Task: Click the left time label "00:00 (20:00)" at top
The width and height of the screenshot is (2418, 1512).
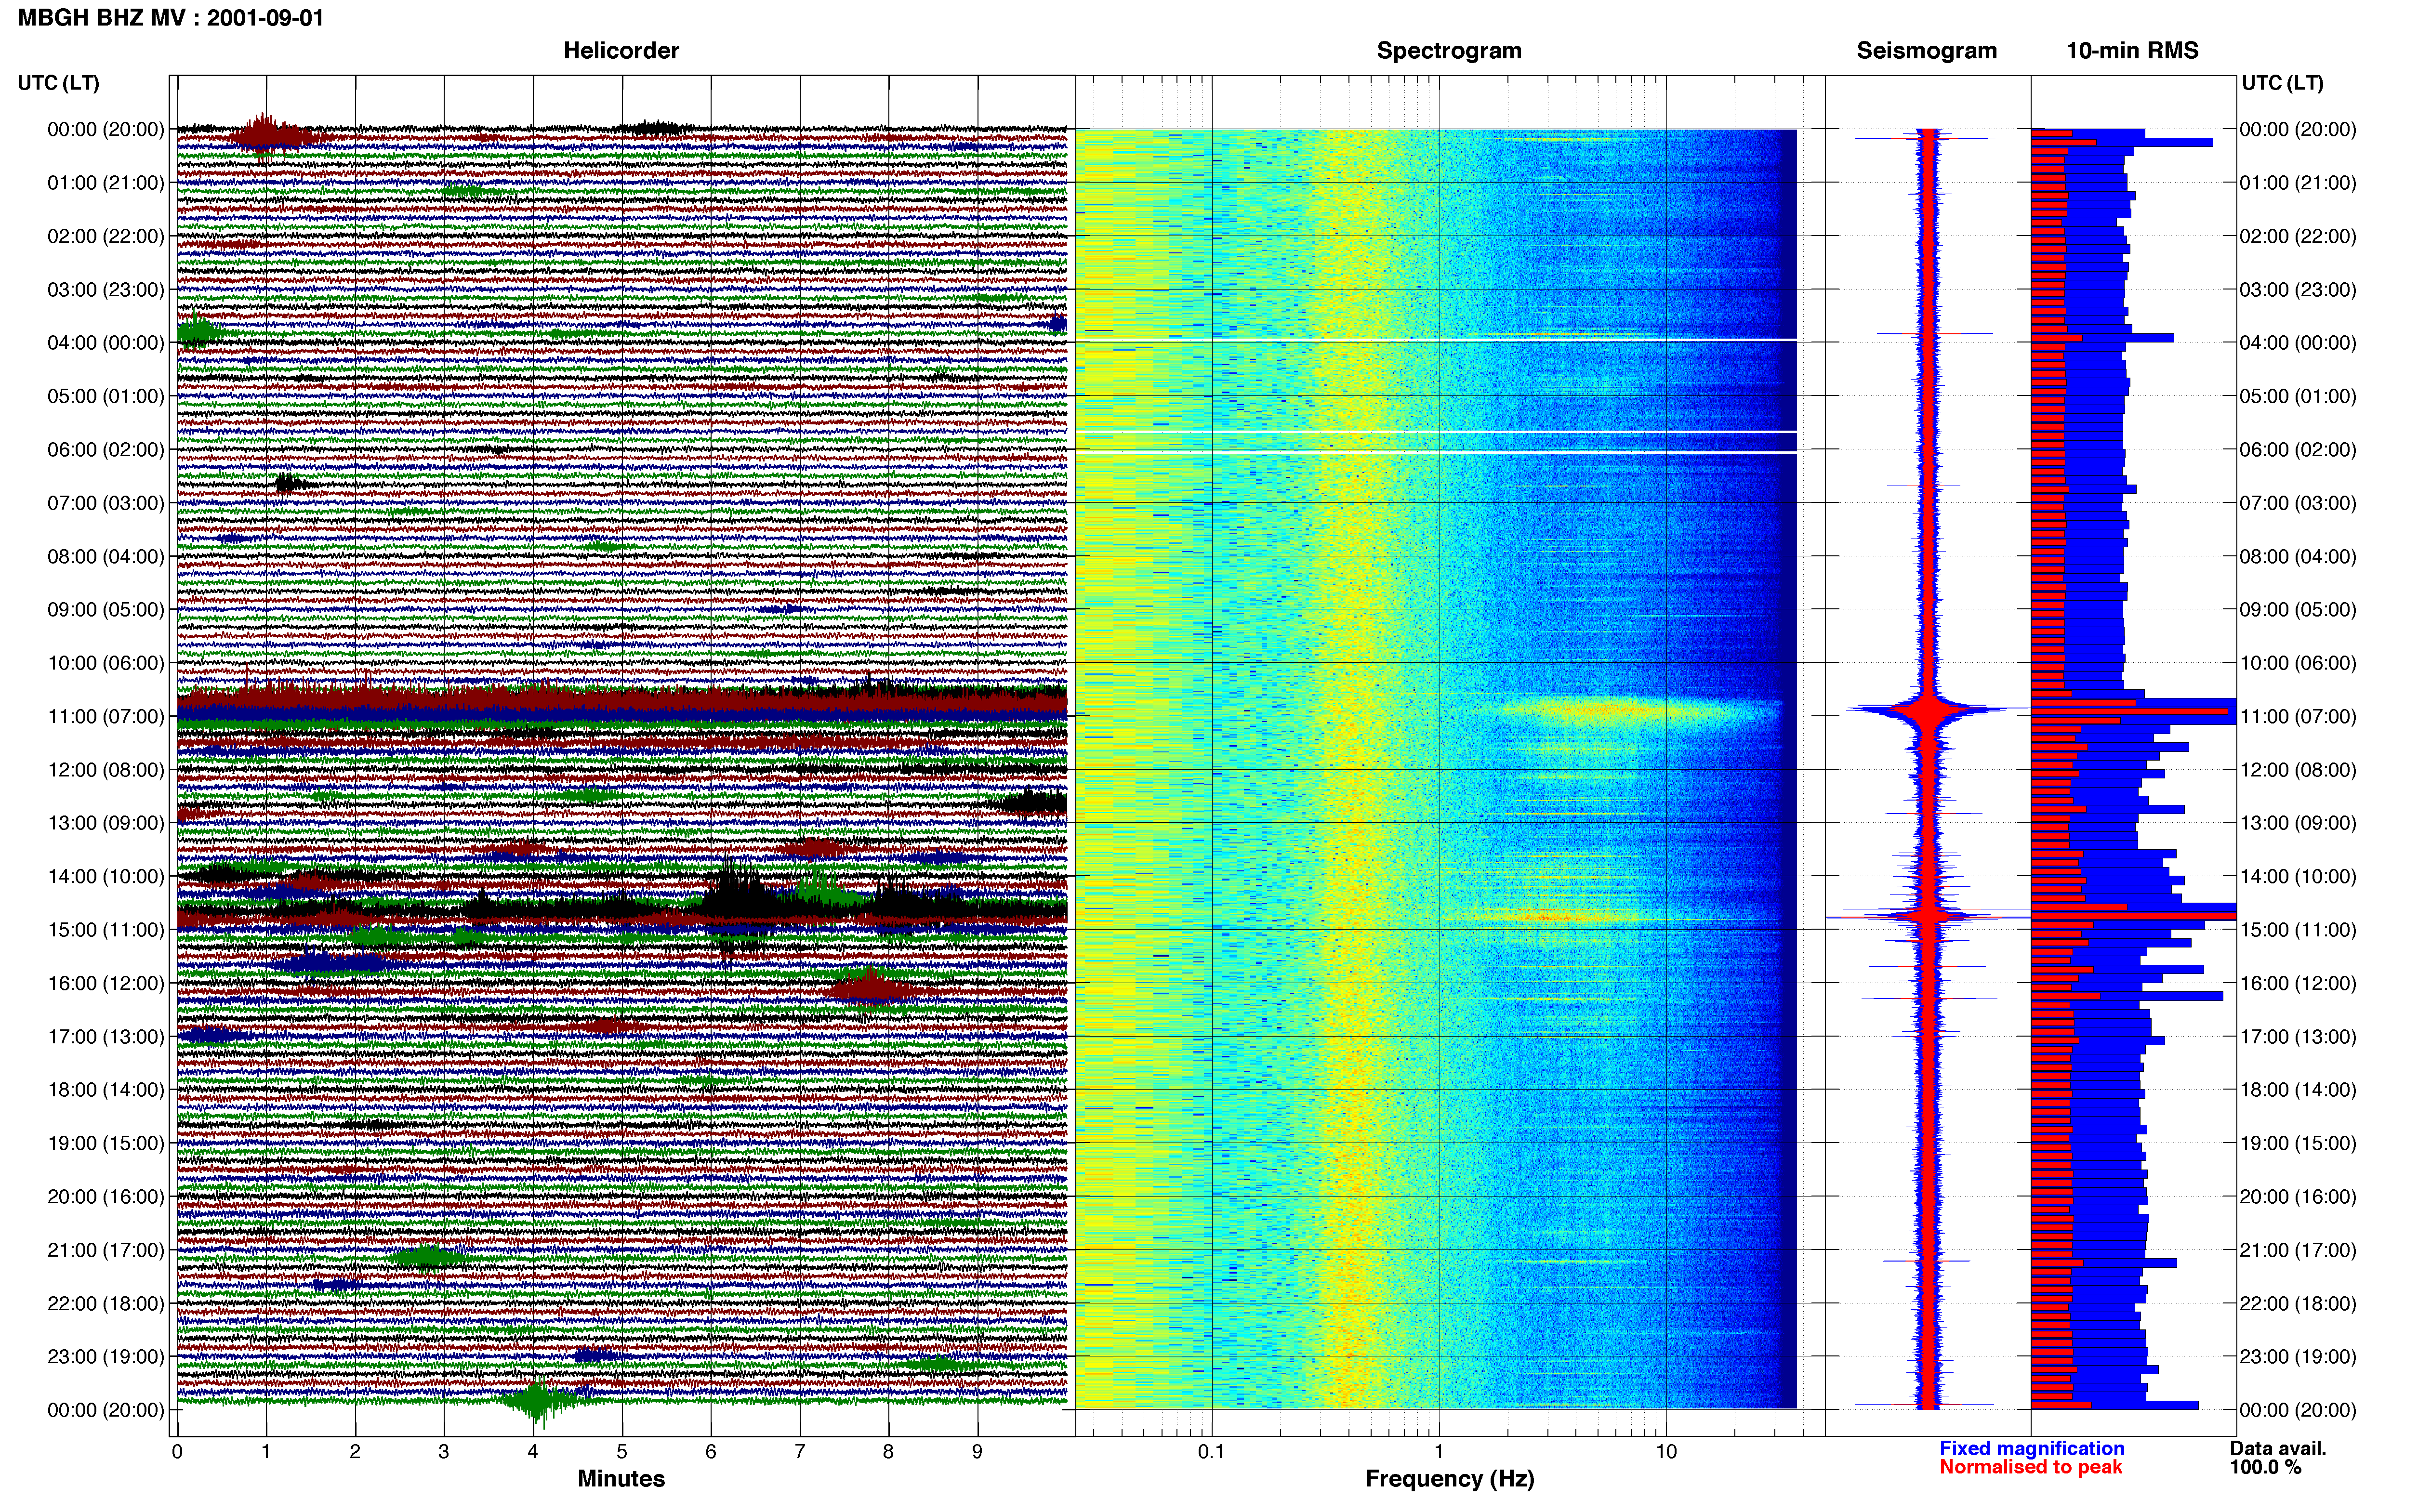Action: coord(106,129)
